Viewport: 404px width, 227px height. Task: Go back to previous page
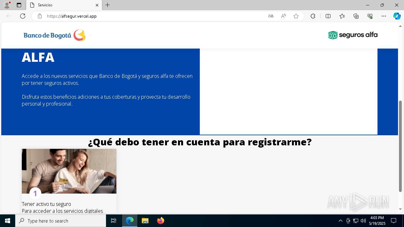[9, 16]
